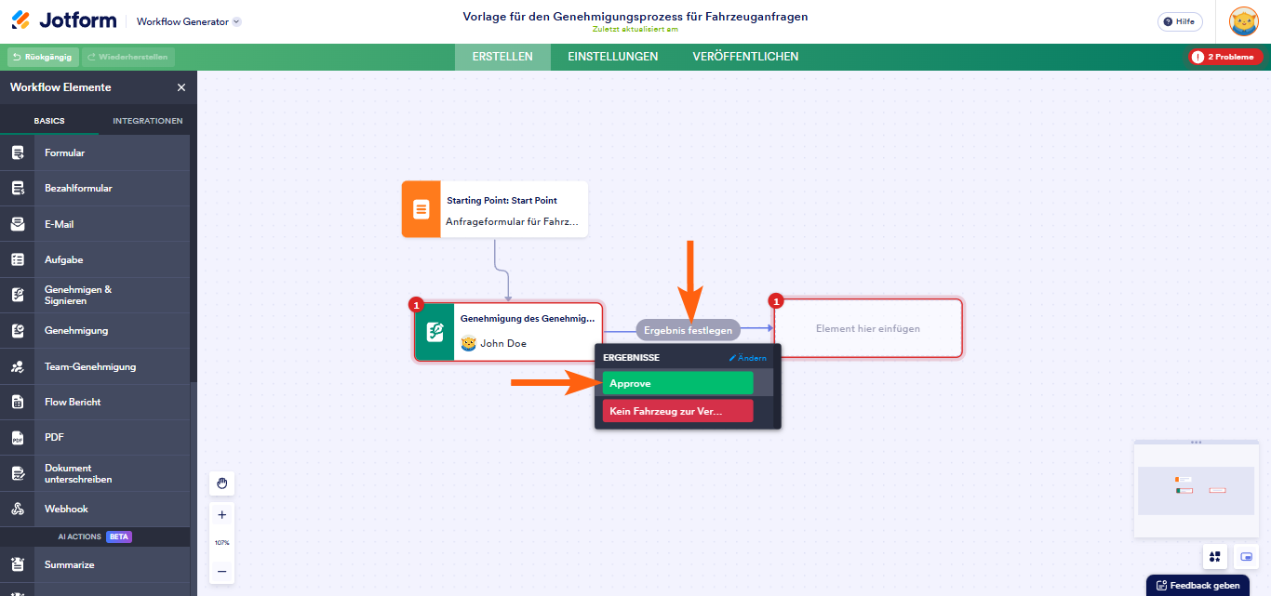Viewport: 1271px width, 596px height.
Task: Select the Aufgabe element icon
Action: coord(17,258)
